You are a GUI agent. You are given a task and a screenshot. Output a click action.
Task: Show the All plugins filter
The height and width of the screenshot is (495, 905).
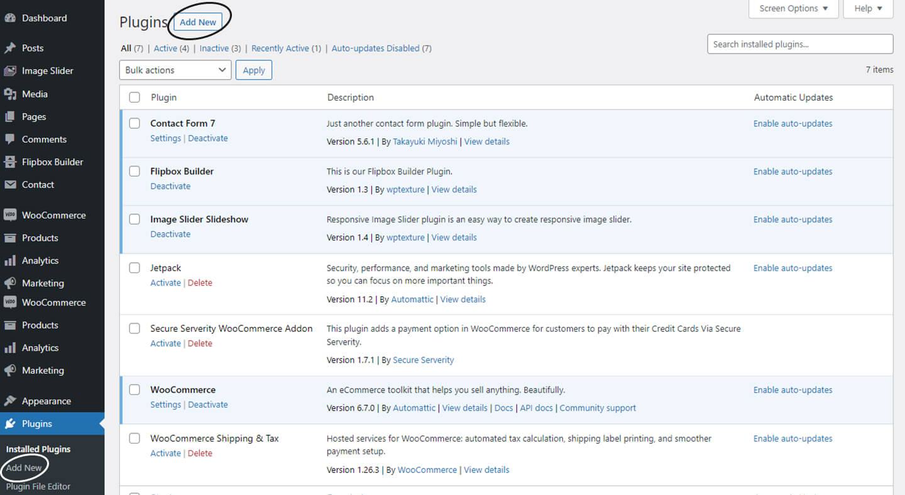pos(126,48)
